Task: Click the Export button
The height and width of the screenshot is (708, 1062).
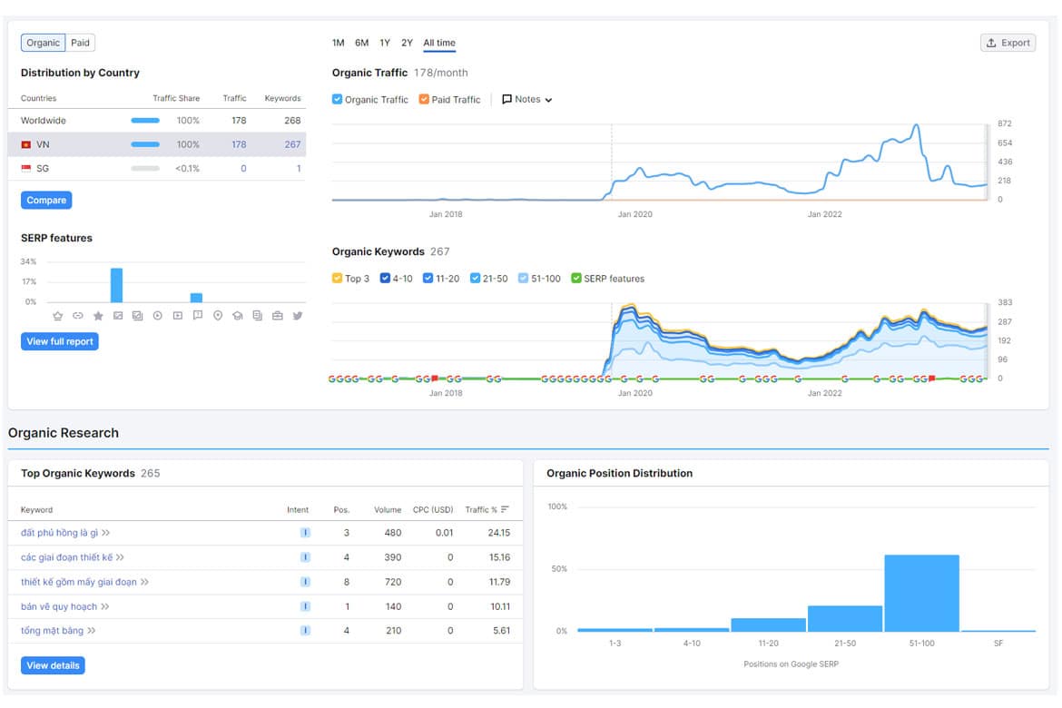Action: [x=1008, y=43]
